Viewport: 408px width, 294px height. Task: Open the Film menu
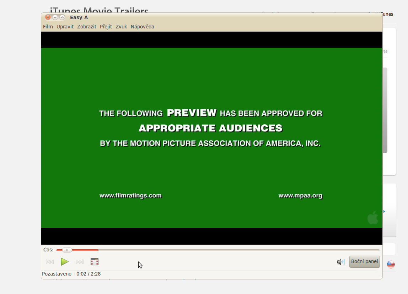click(x=48, y=27)
